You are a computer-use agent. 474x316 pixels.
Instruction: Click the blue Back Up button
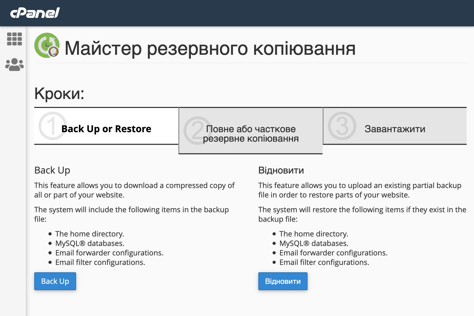pyautogui.click(x=55, y=281)
